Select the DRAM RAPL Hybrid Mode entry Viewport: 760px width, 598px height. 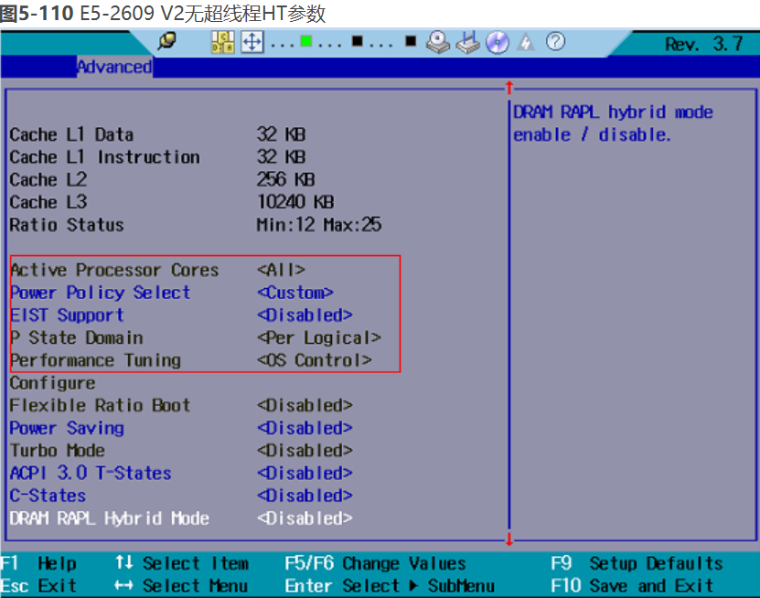pyautogui.click(x=109, y=518)
